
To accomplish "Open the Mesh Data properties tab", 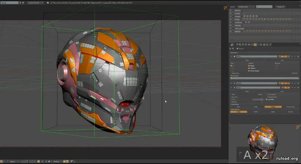I will (258, 45).
